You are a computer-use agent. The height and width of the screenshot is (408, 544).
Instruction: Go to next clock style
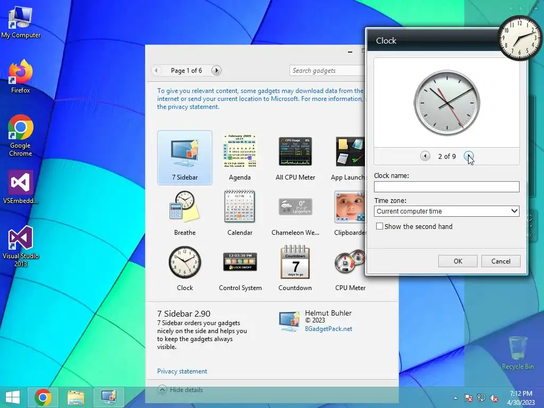pyautogui.click(x=469, y=156)
